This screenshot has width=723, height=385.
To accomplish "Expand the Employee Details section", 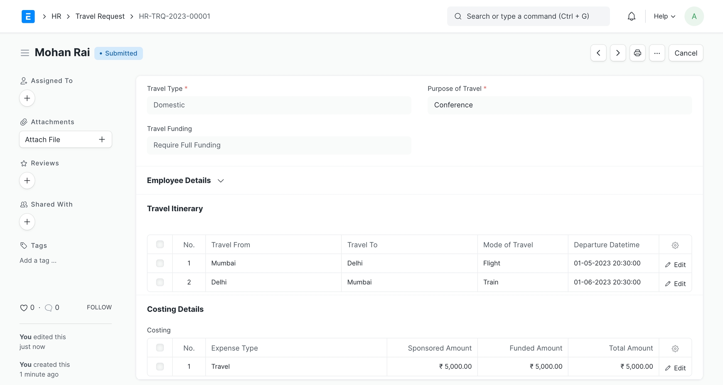I will click(185, 180).
